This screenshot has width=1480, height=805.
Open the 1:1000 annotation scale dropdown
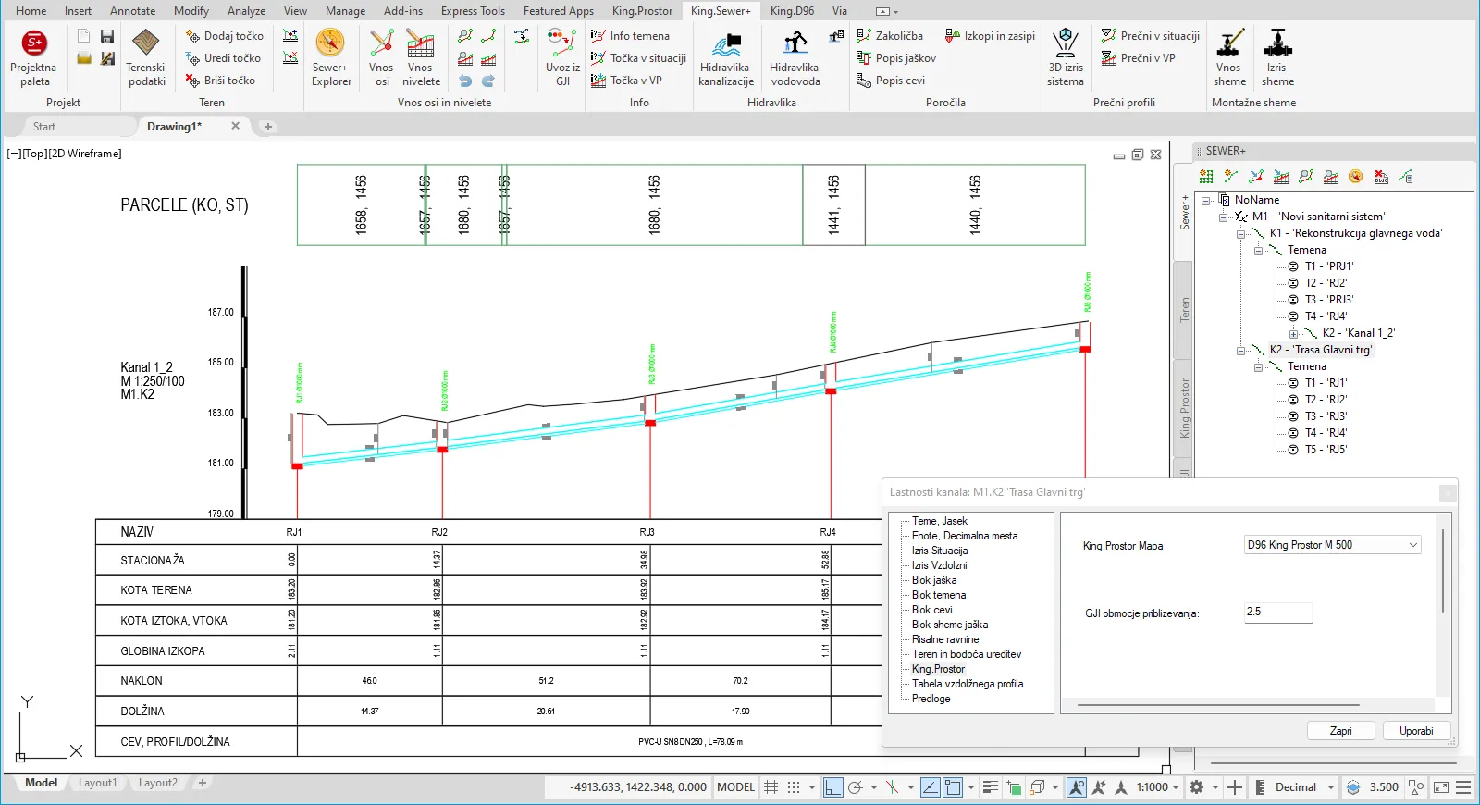(x=1157, y=787)
